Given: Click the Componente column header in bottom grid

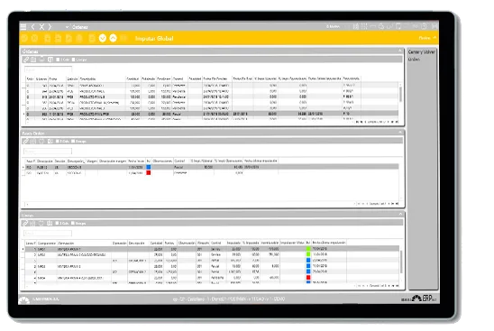Looking at the screenshot, I should tap(47, 243).
